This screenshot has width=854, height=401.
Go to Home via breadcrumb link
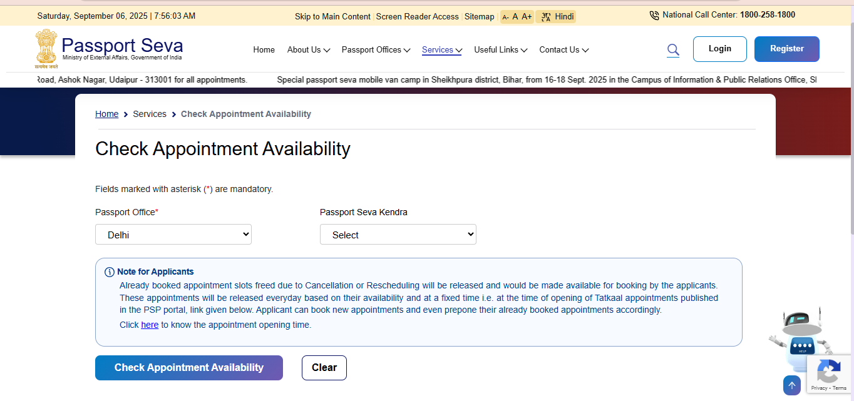pyautogui.click(x=106, y=114)
